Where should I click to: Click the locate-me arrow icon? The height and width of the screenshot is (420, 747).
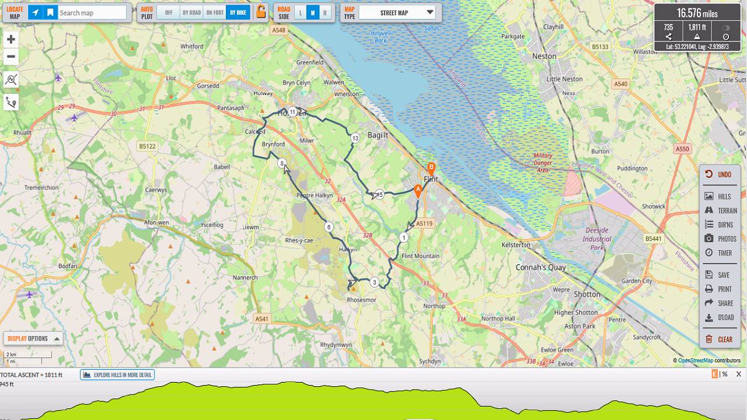(x=36, y=12)
